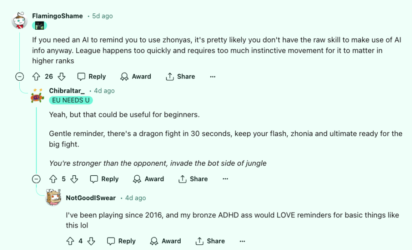Reply to FlamingoShame's comment
The image size is (412, 250).
tap(91, 76)
